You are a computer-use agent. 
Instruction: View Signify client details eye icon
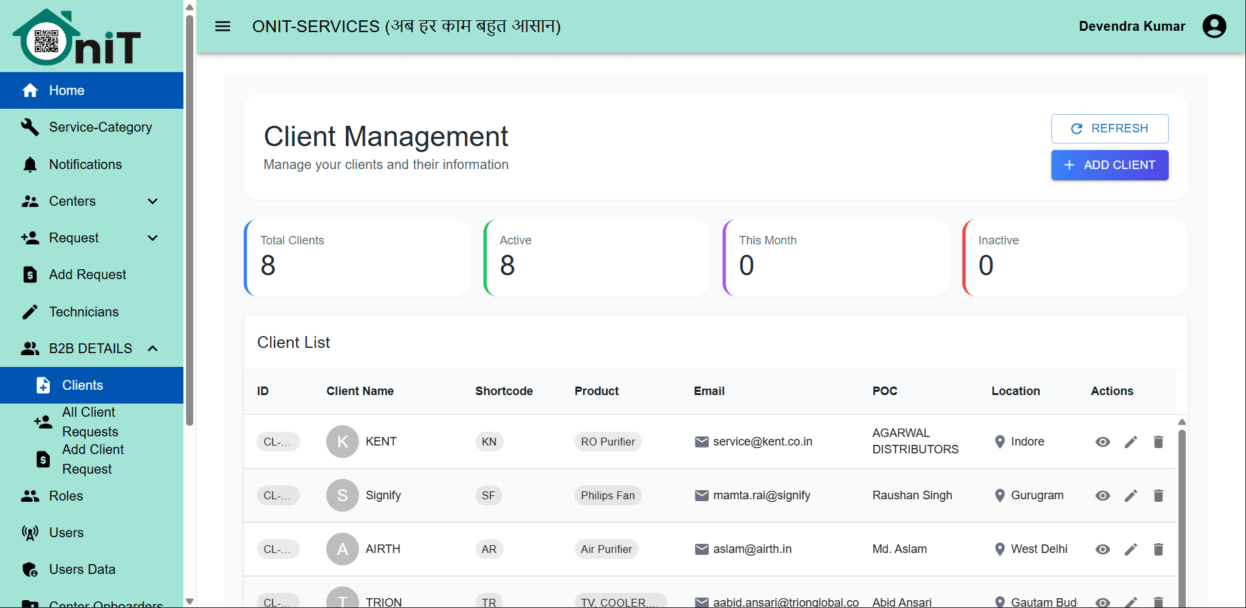coord(1103,495)
